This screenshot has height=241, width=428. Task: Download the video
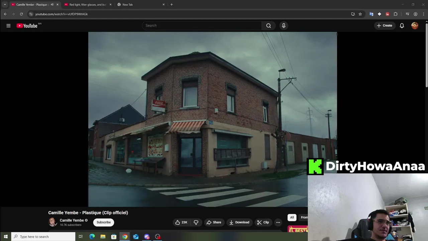pos(239,222)
